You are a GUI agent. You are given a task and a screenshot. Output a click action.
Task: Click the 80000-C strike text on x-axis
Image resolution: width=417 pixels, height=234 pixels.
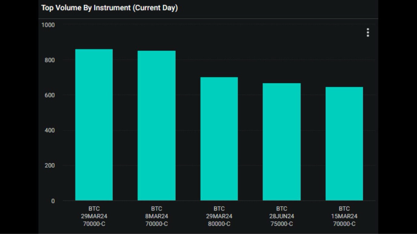pyautogui.click(x=219, y=224)
